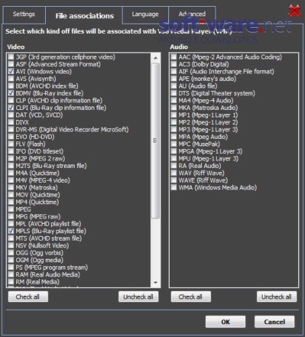Close the dialog with the red X

point(294,11)
